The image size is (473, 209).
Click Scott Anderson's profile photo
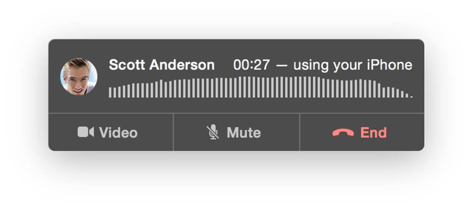point(79,77)
